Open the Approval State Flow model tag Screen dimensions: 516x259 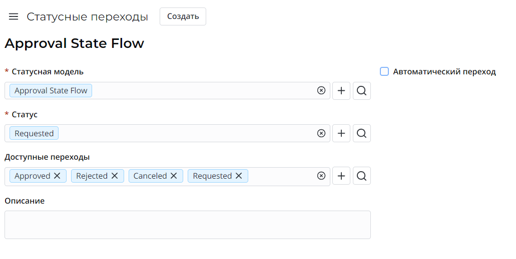[51, 91]
